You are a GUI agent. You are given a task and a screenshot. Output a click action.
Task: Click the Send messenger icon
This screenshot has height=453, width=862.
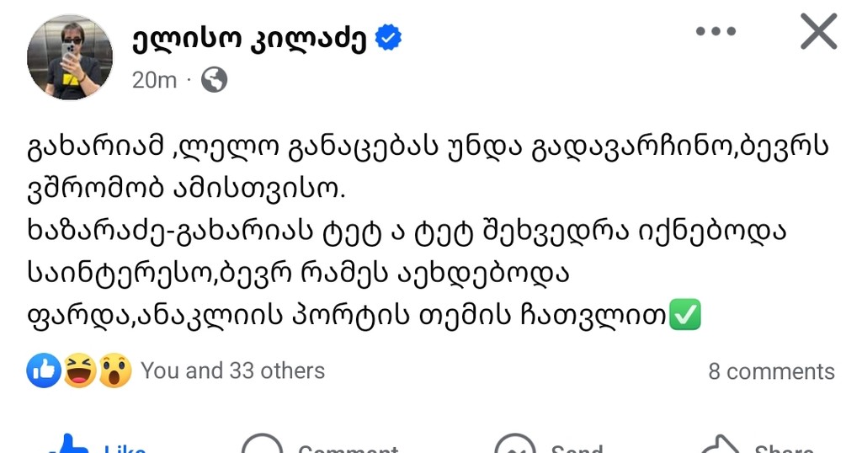(515, 446)
